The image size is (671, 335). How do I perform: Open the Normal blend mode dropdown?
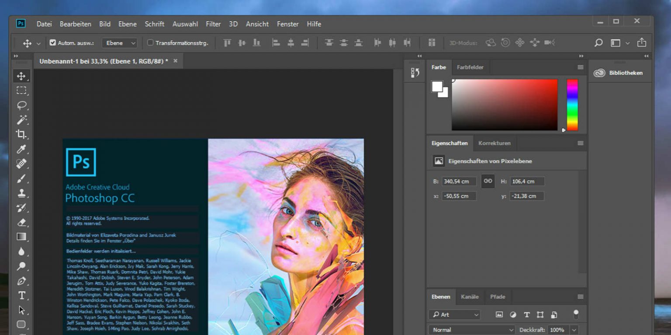pos(472,330)
